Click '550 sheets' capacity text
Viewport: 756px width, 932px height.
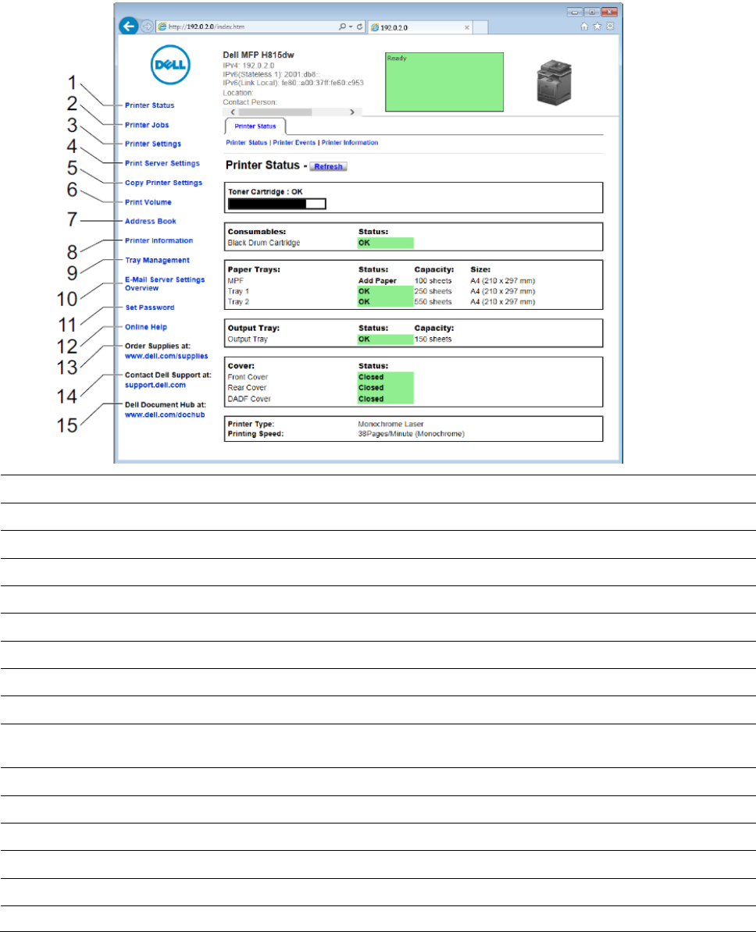click(x=433, y=302)
